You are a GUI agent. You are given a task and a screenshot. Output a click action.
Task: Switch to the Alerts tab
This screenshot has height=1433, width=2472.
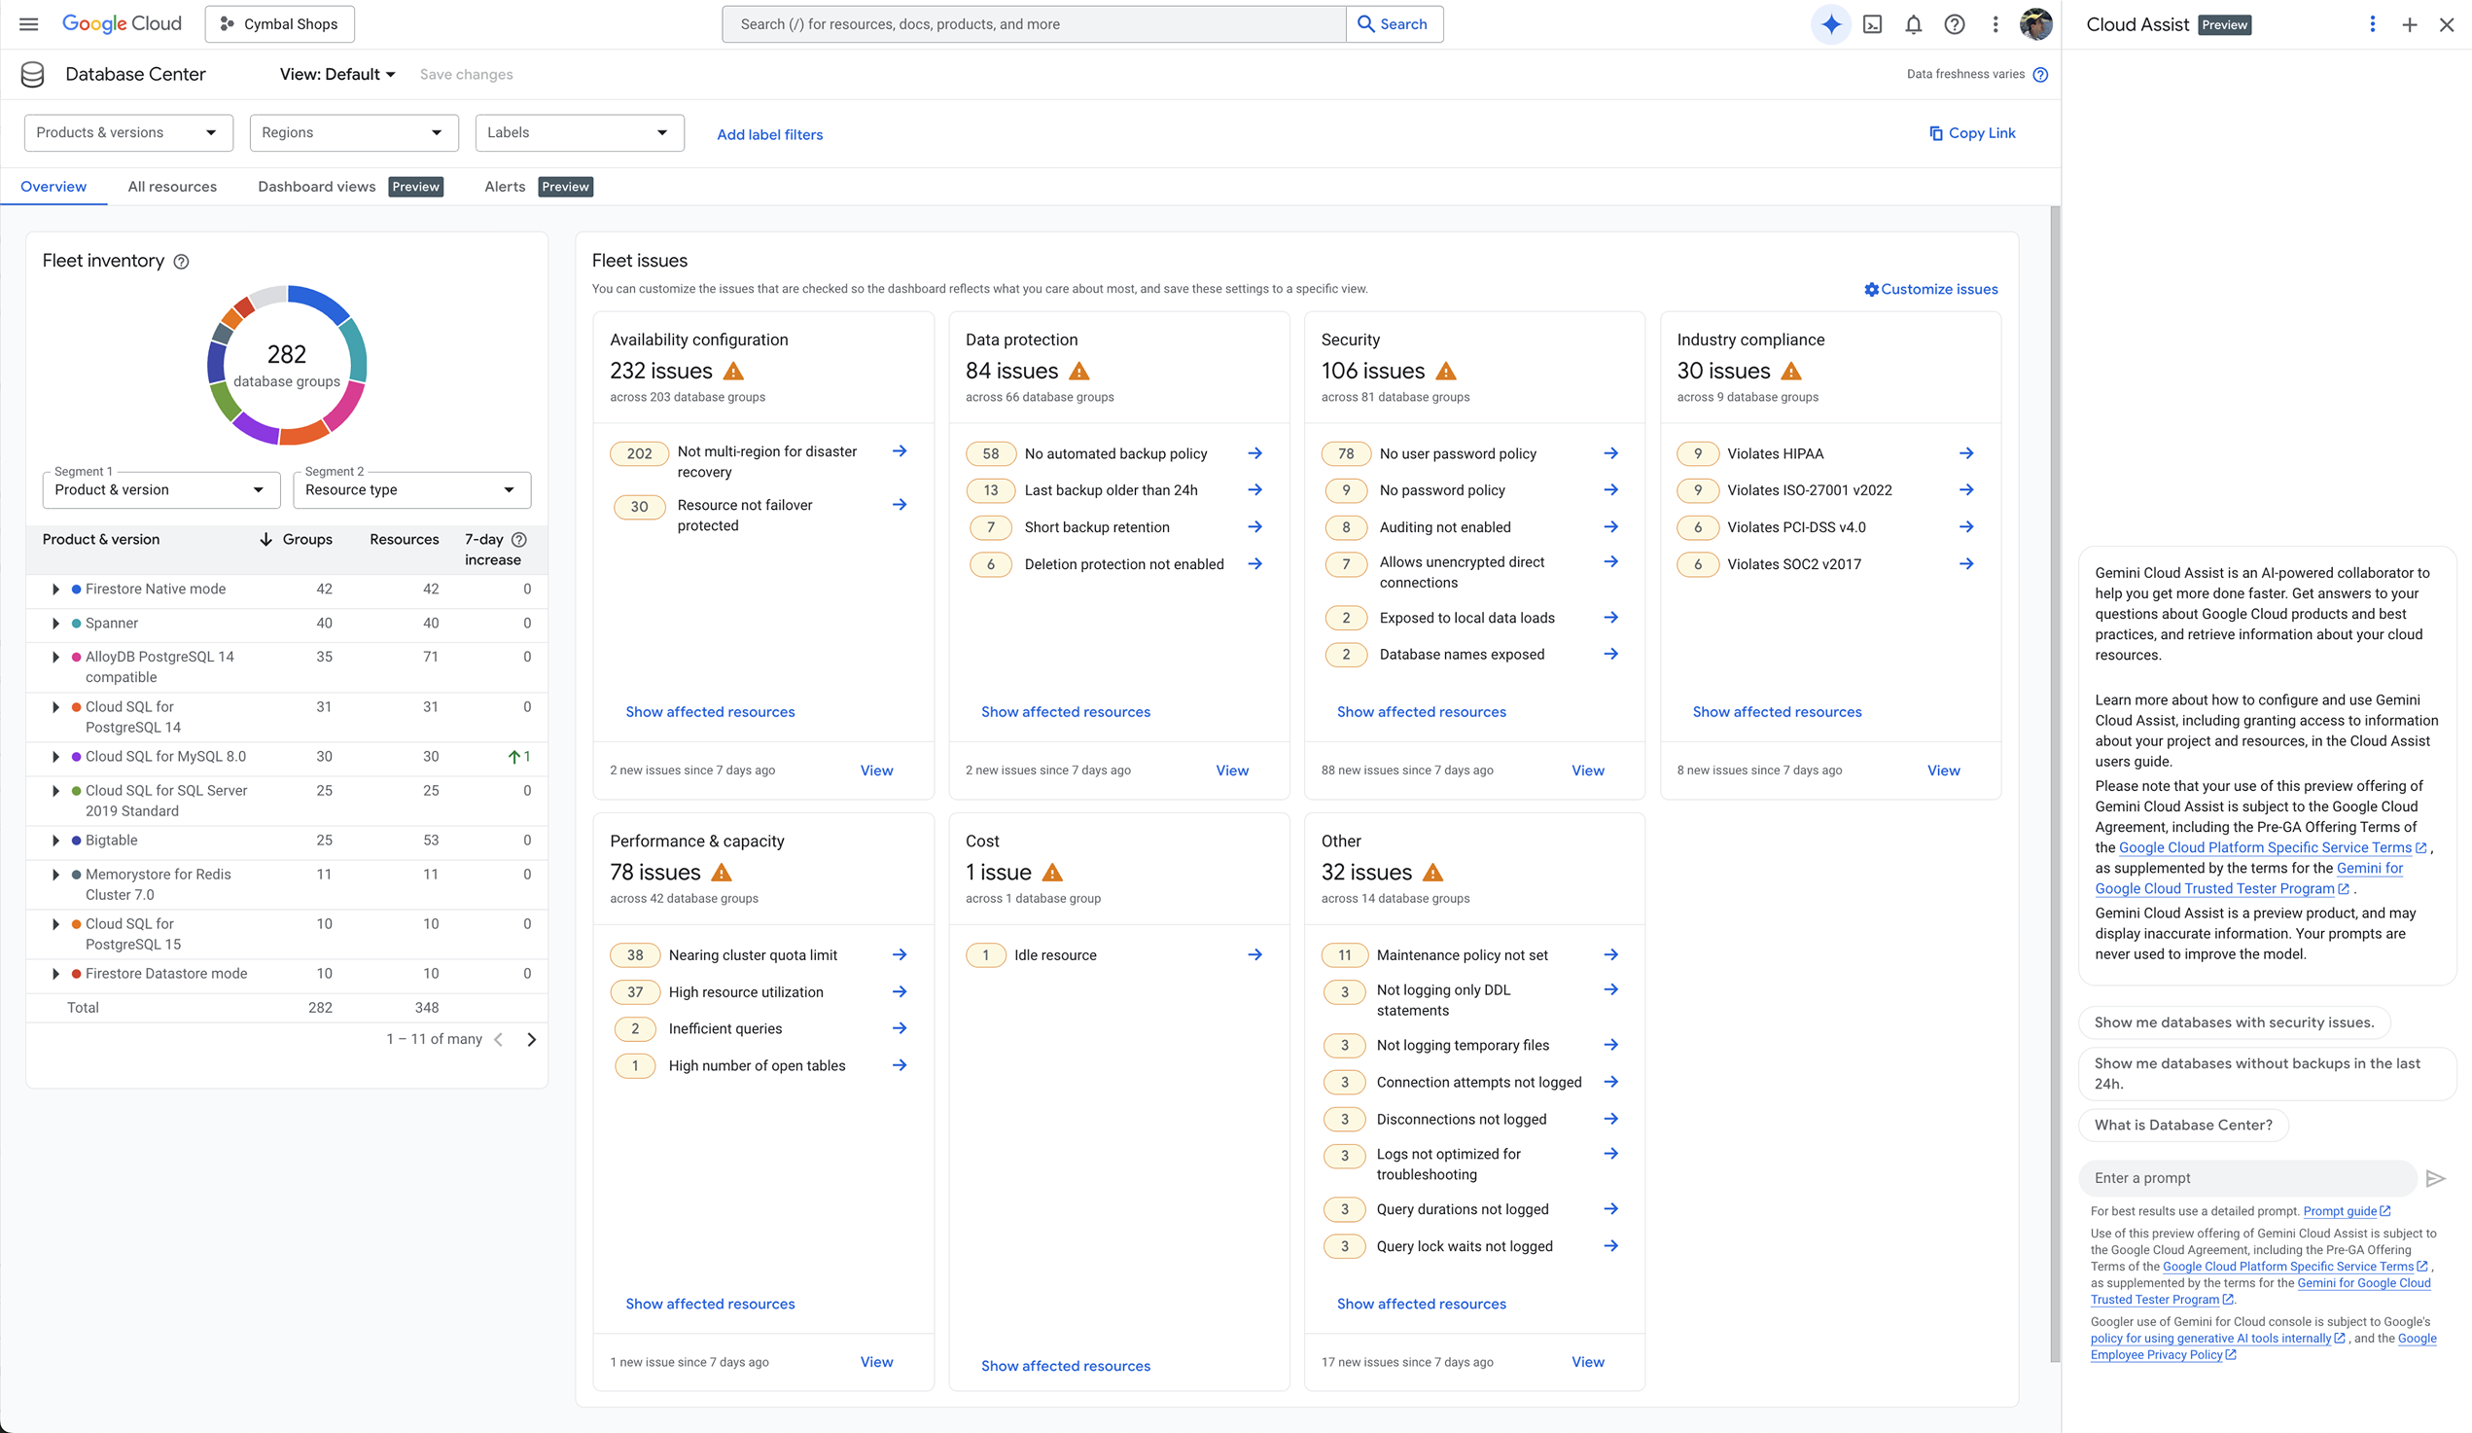[x=504, y=187]
